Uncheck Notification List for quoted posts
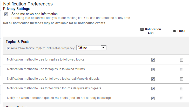 153,98
